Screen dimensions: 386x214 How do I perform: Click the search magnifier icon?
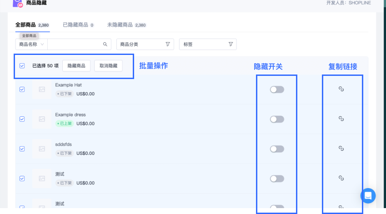click(x=105, y=44)
